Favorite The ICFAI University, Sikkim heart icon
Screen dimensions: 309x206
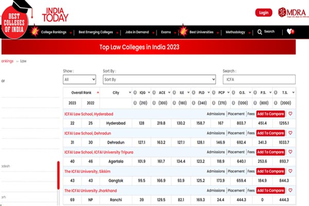pyautogui.click(x=290, y=171)
